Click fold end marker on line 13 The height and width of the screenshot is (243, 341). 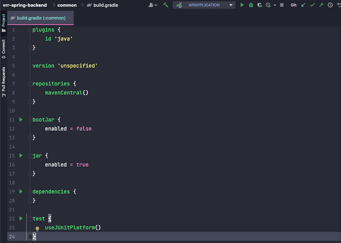(x=30, y=138)
